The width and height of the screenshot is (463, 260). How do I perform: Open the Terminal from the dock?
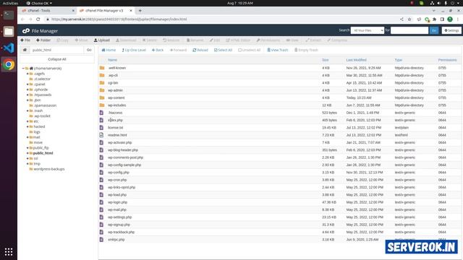click(x=9, y=14)
